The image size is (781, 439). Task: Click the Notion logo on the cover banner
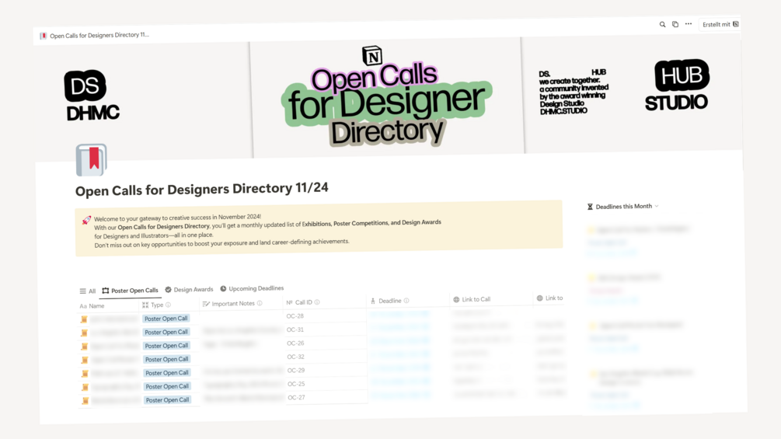pyautogui.click(x=372, y=56)
